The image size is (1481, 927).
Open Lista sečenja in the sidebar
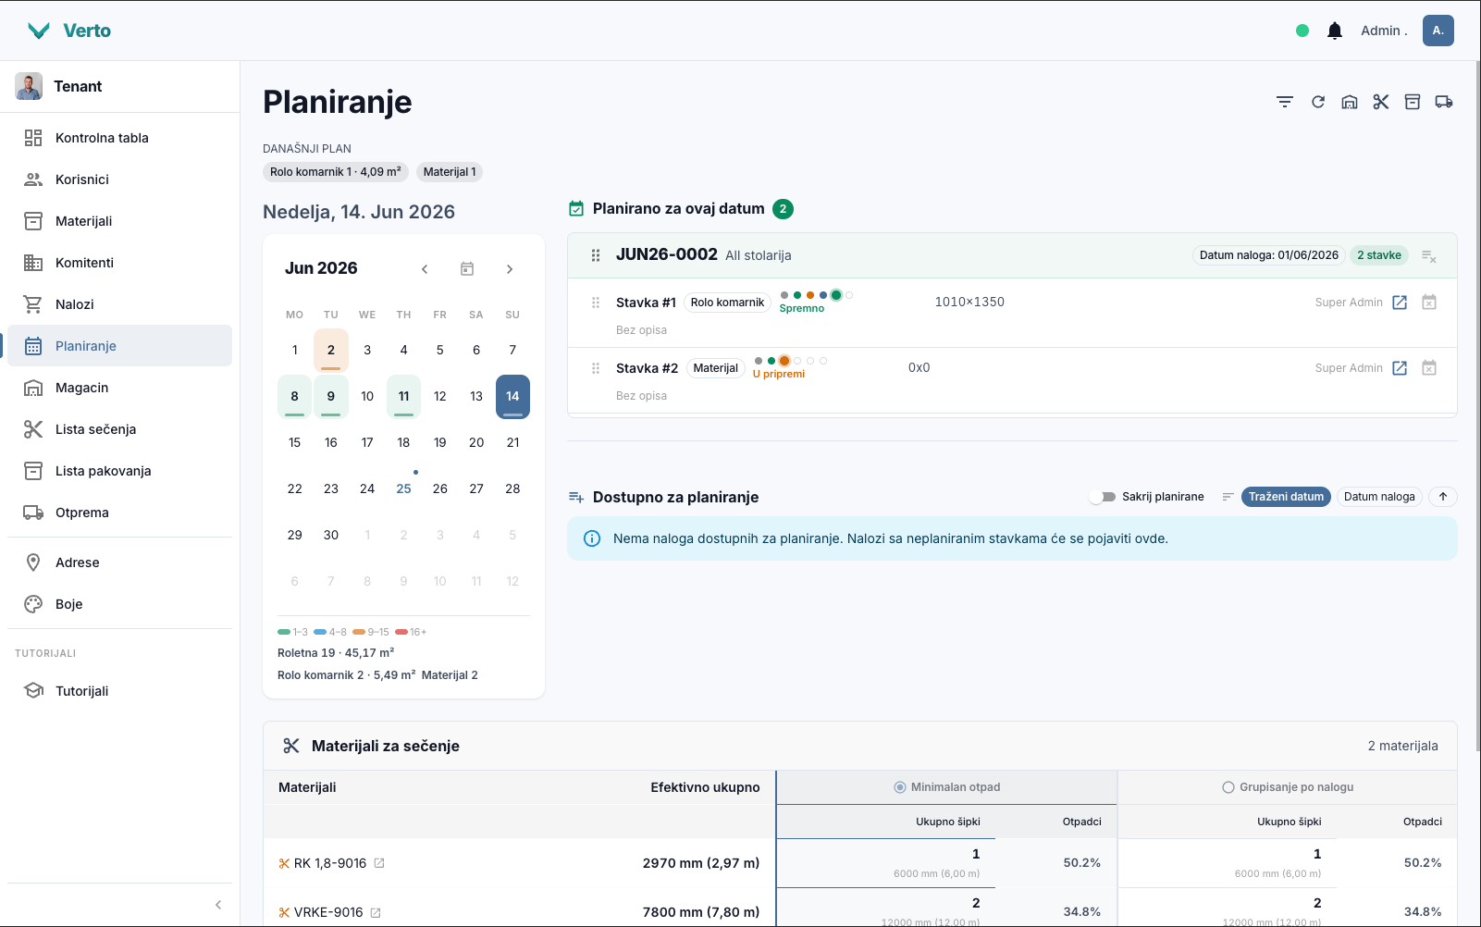click(119, 429)
